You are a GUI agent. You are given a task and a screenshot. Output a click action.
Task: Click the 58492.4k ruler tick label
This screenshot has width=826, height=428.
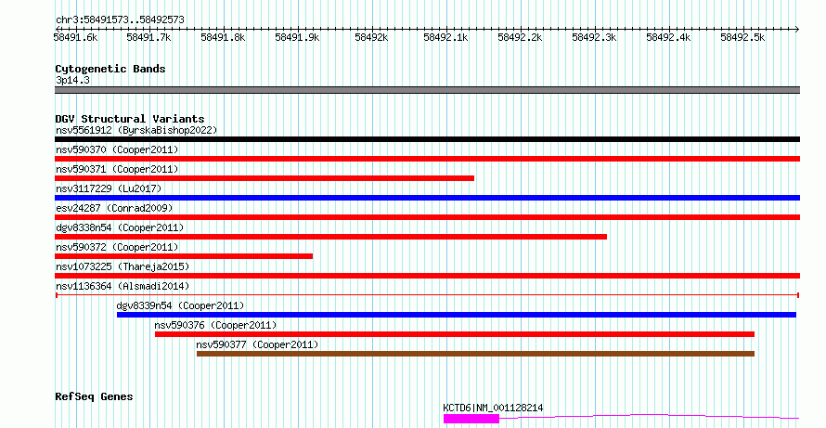coord(668,37)
